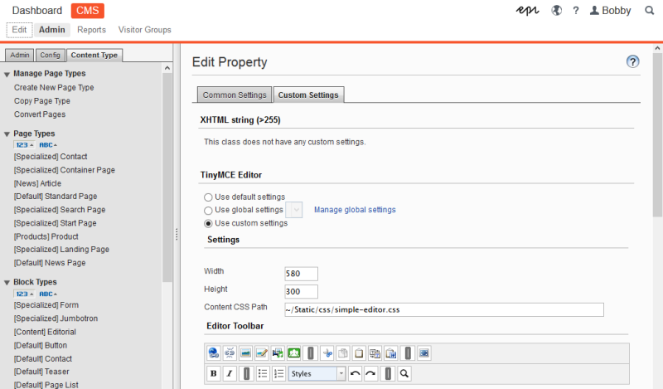Open the Reports menu item
This screenshot has width=663, height=389.
(91, 30)
